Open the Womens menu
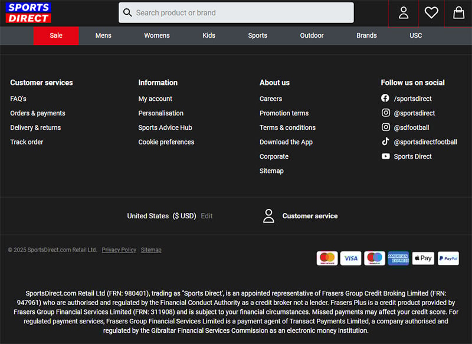 coord(157,35)
